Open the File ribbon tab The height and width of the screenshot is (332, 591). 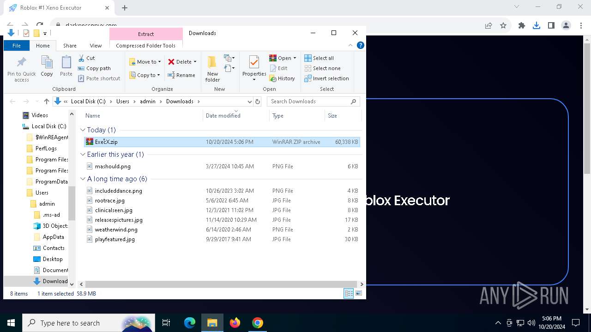click(x=17, y=46)
